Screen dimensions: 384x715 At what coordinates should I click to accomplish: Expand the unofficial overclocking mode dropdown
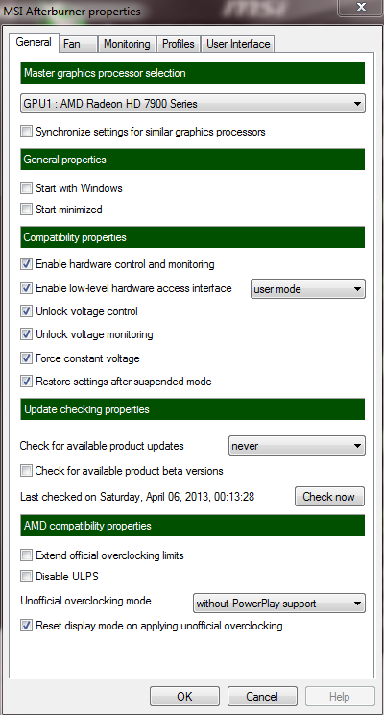pyautogui.click(x=279, y=604)
